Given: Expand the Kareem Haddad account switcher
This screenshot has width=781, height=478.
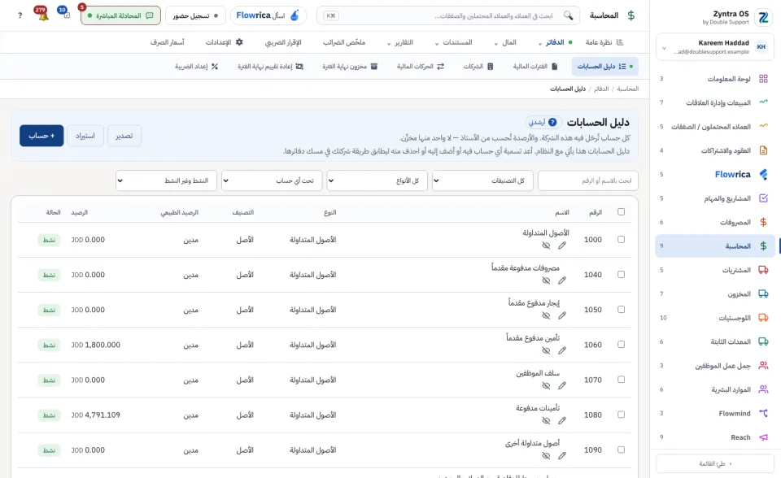Looking at the screenshot, I should [715, 47].
